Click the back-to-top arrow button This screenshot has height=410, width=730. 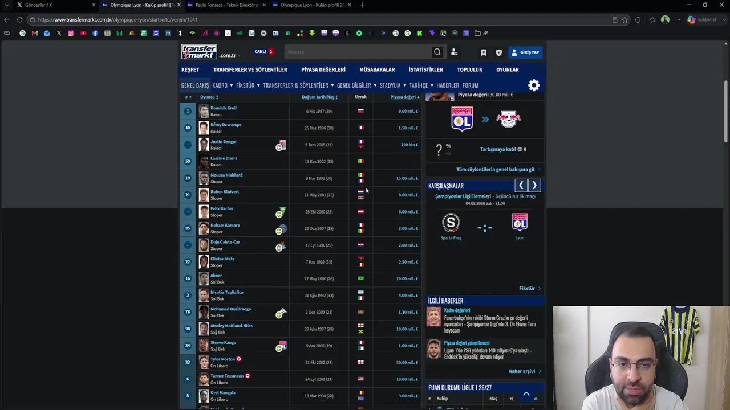(526, 394)
